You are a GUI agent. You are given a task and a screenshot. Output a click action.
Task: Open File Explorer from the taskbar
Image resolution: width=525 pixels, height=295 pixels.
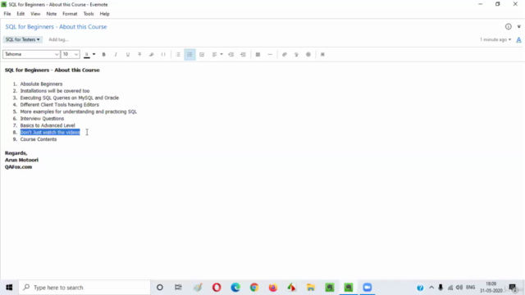pos(311,288)
